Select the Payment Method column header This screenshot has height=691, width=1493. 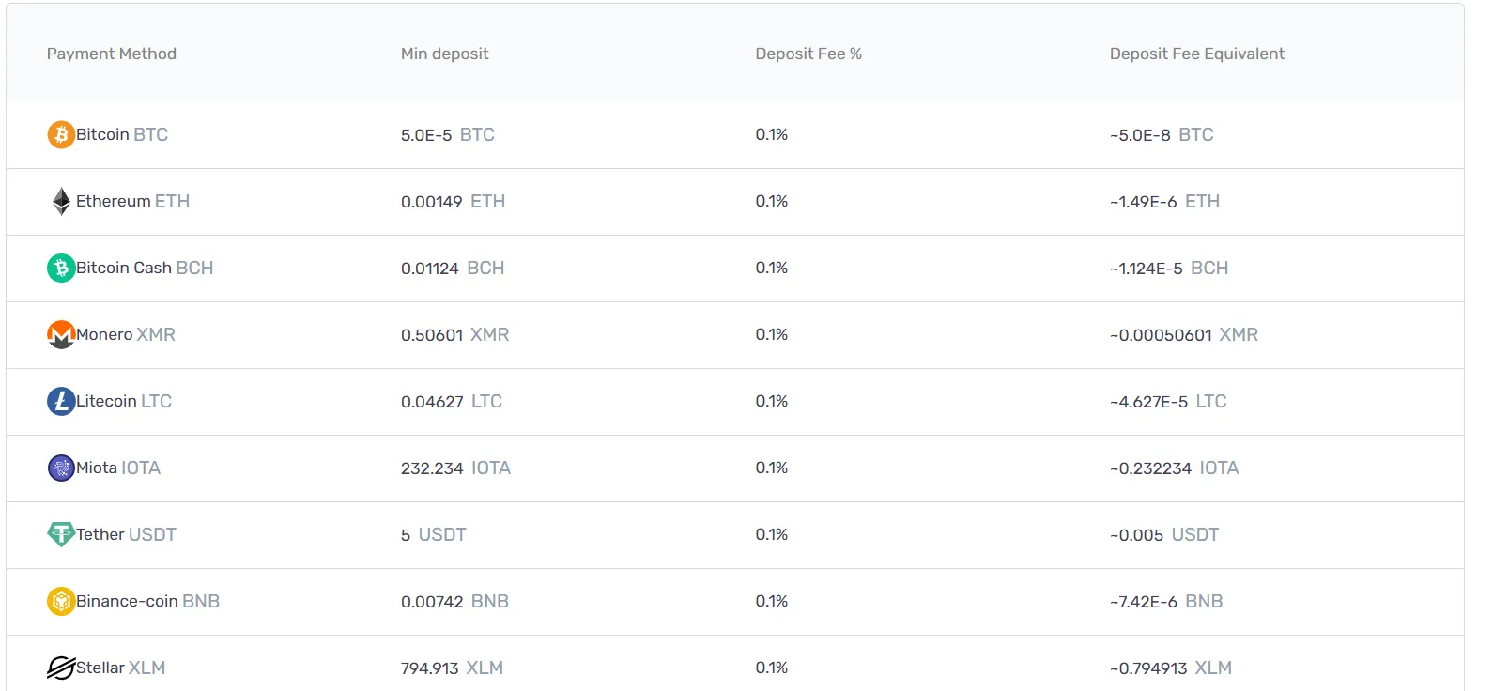(112, 54)
